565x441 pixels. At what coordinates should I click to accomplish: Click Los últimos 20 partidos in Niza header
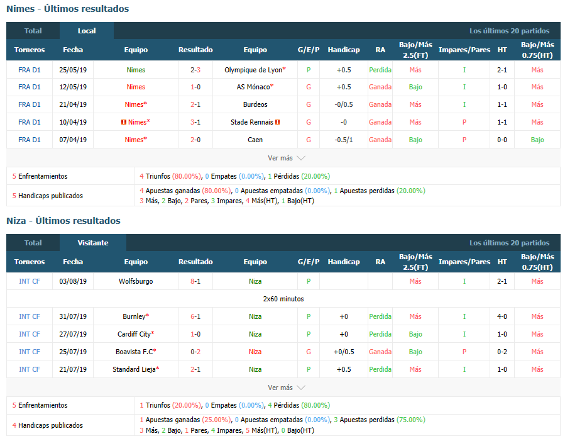pyautogui.click(x=509, y=243)
